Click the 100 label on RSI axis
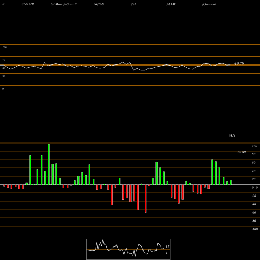260x260 pixels. tap(4, 47)
